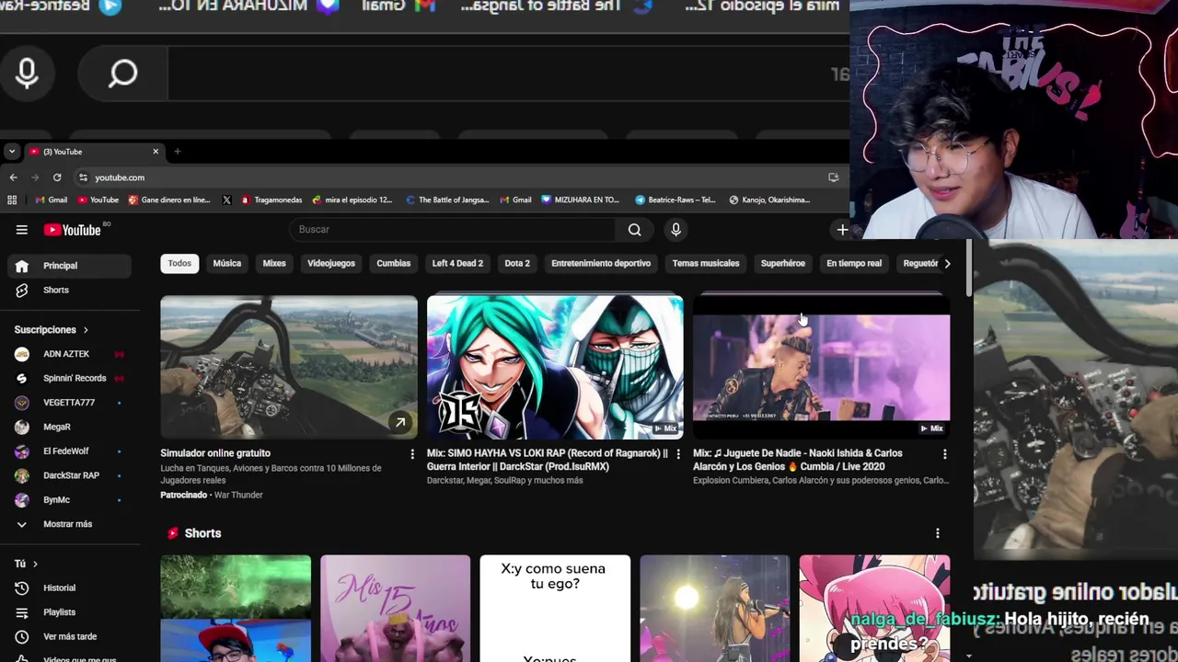The height and width of the screenshot is (662, 1178).
Task: Open the browser apps grid icon
Action: click(12, 200)
